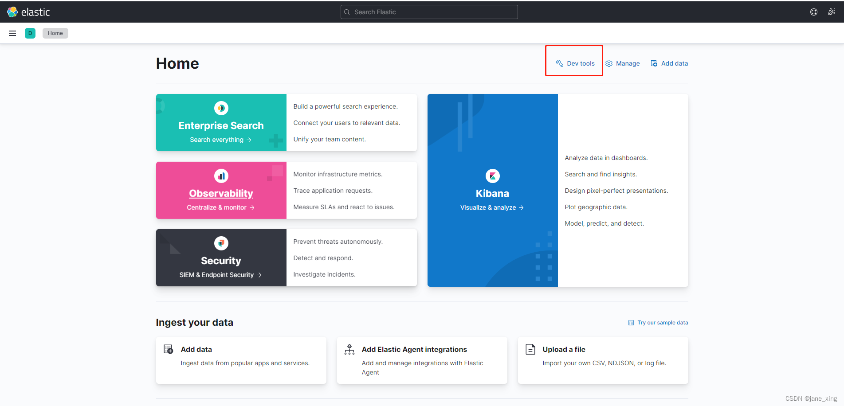
Task: Click 'Plot geographic data.' text
Action: [x=596, y=207]
